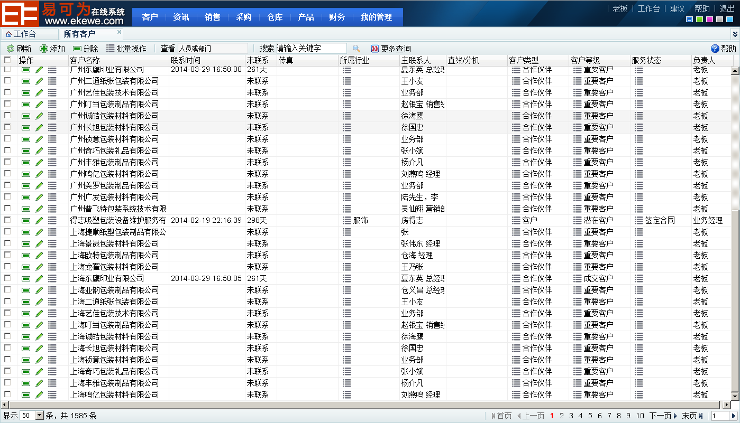Screen dimensions: 740x423
Task: Check the box for 上海诚皓包装材料有限公司
Action: [7, 336]
